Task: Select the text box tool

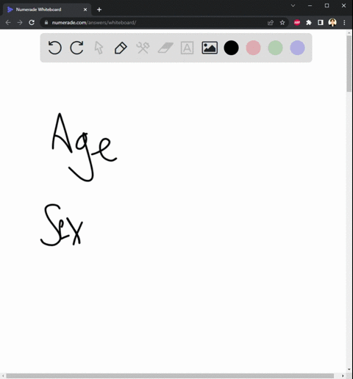Action: 187,48
